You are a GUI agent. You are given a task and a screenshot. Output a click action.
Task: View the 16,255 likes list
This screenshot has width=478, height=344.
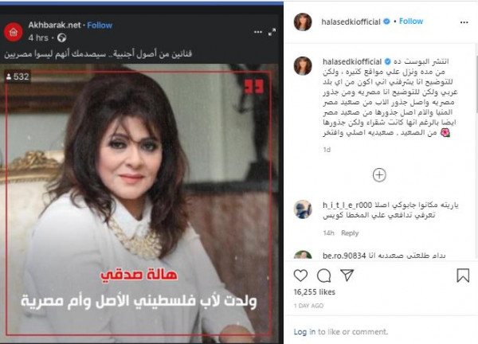[x=315, y=292]
